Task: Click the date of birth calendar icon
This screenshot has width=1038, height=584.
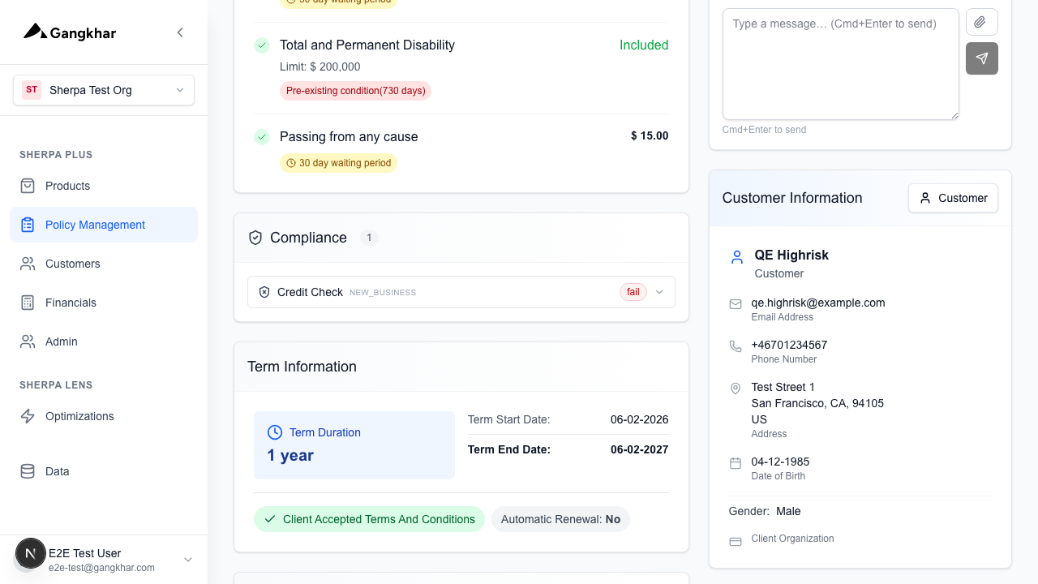Action: click(736, 463)
